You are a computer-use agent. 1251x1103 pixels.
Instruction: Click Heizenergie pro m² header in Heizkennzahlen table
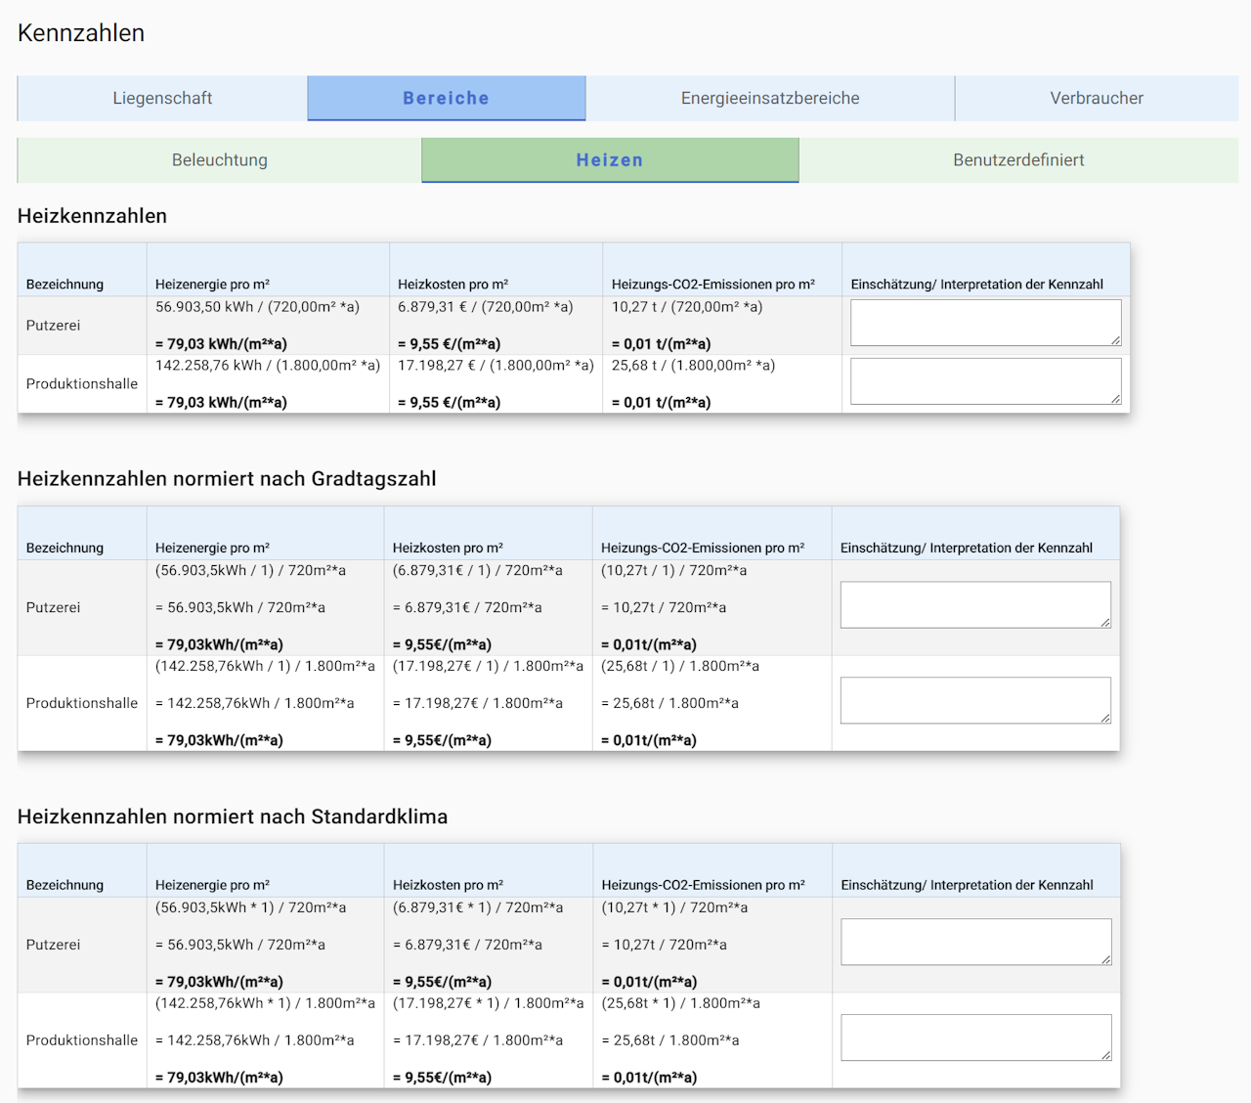tap(212, 285)
